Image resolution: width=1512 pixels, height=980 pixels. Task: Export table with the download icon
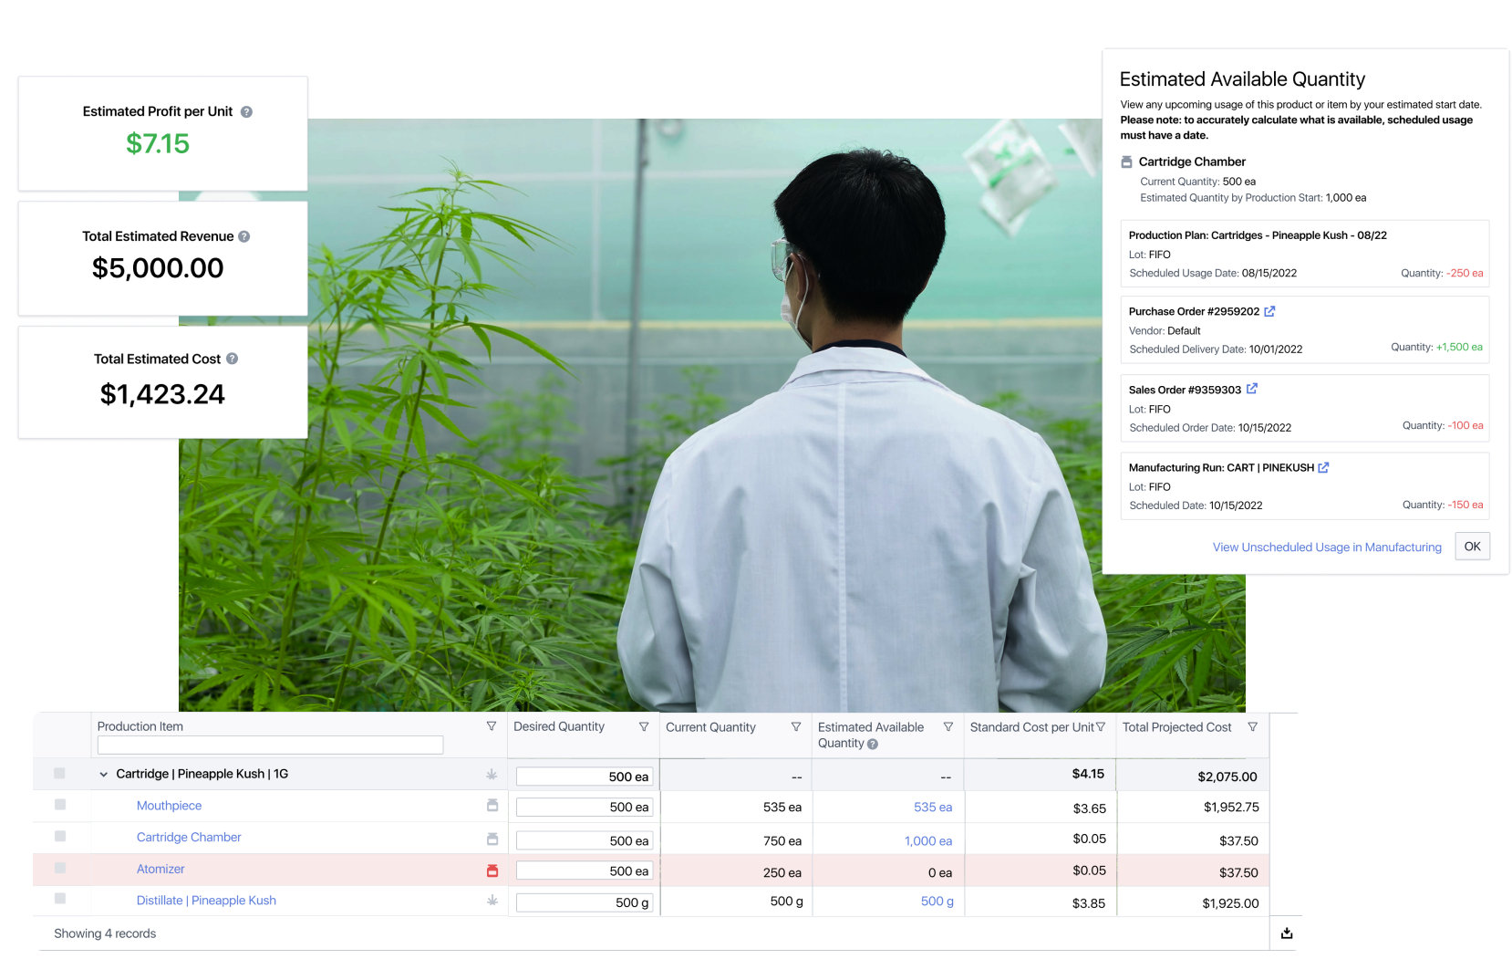[1287, 933]
